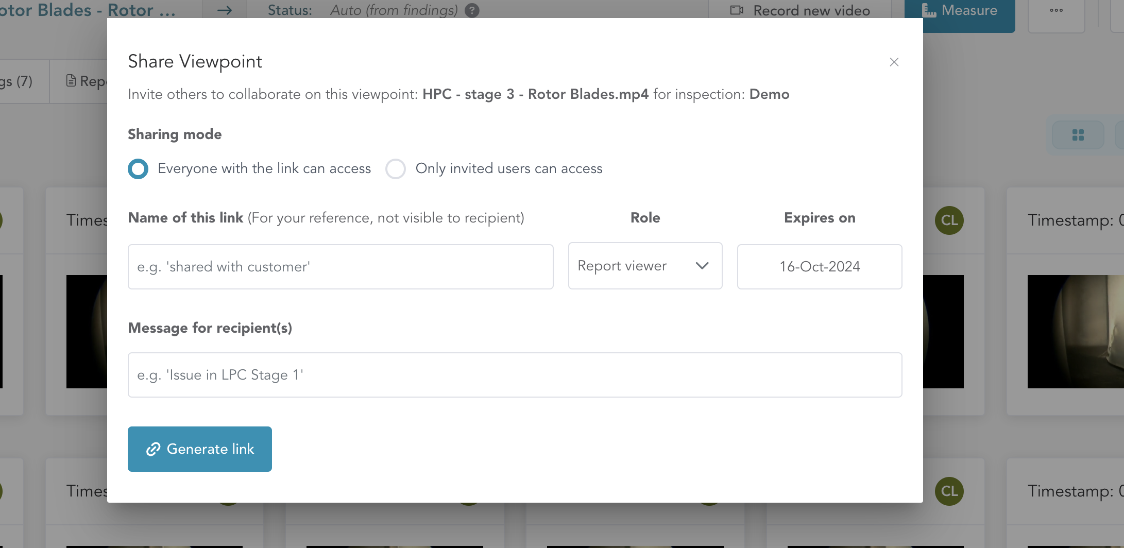Focus the link name input field
Viewport: 1124px width, 548px height.
click(340, 267)
